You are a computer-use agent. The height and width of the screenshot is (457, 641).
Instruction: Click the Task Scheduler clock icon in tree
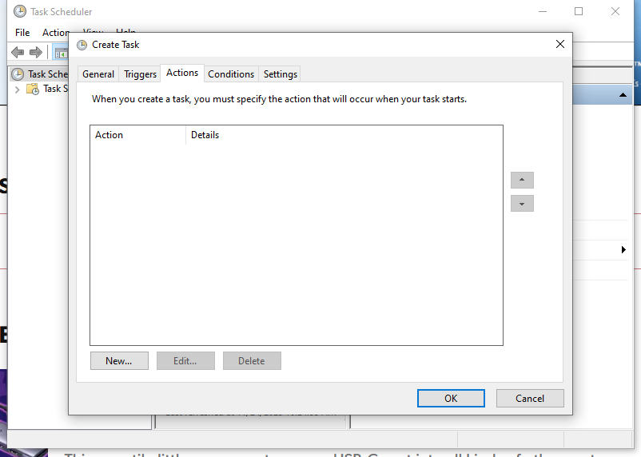click(18, 74)
